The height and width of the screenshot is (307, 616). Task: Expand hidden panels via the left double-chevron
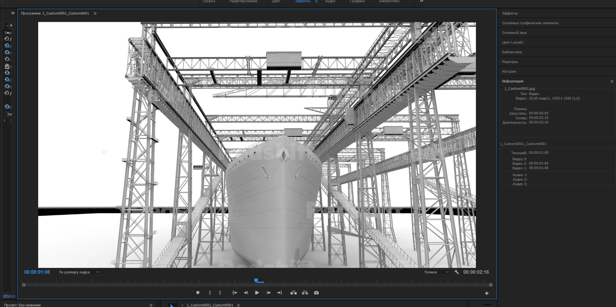coord(13,13)
